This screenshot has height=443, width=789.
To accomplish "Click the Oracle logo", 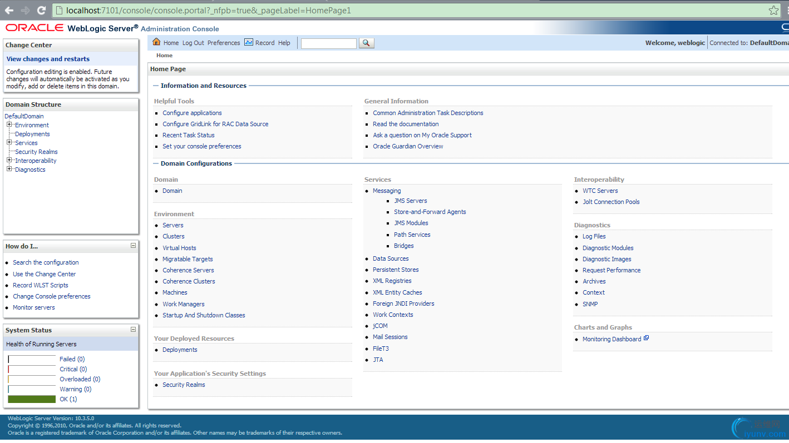I will [x=34, y=28].
